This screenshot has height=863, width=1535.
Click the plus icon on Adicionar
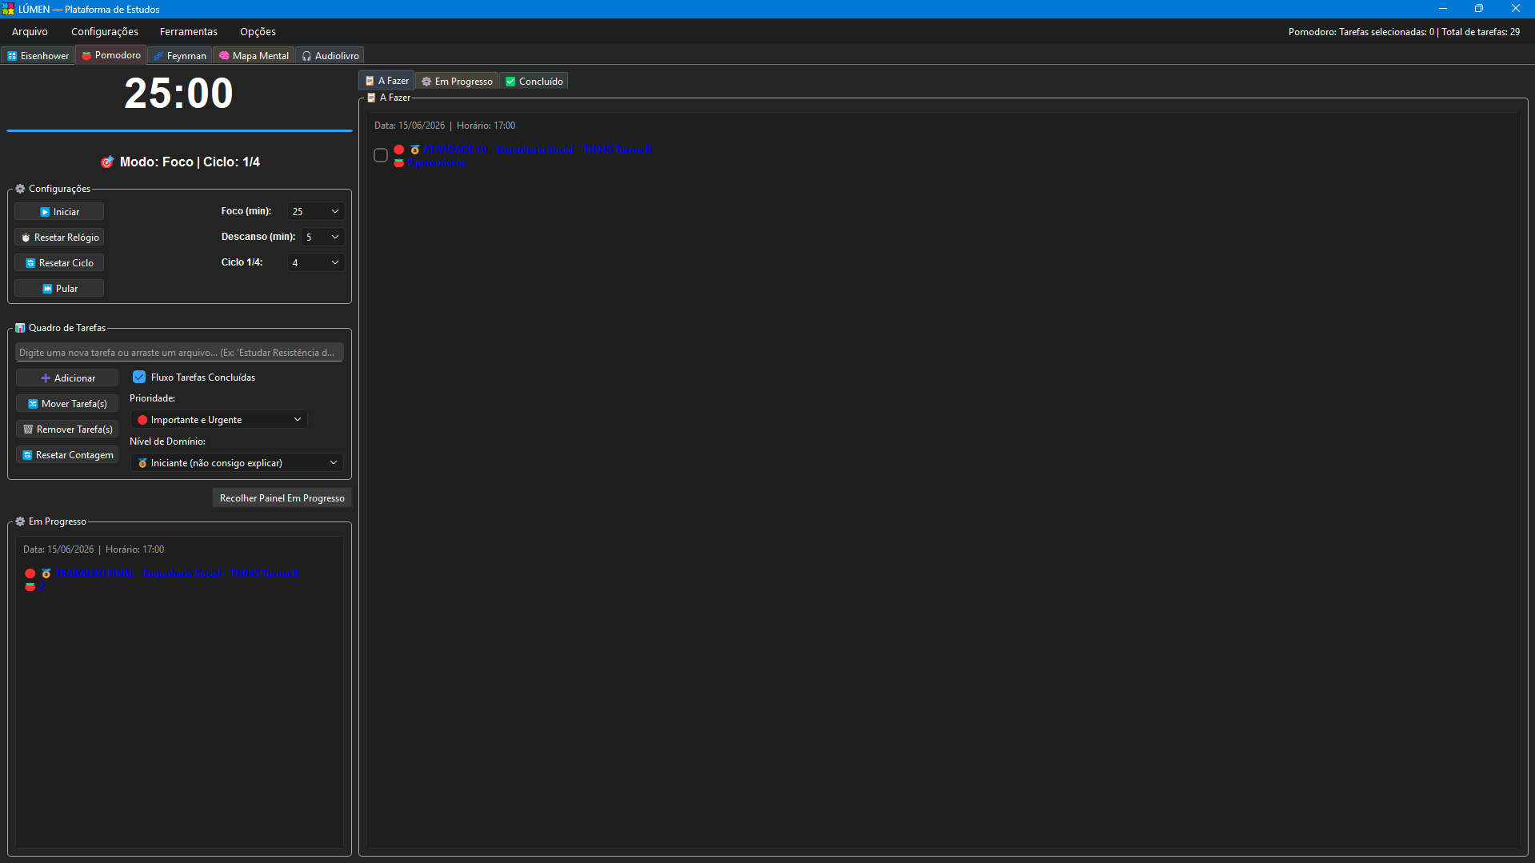[46, 378]
